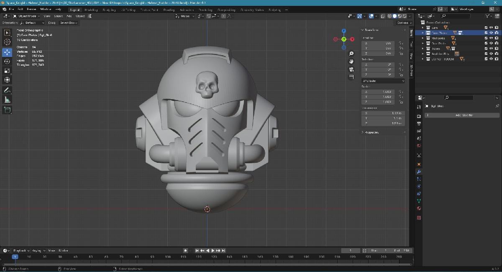Click the Location X value slider
The image size is (502, 272).
coord(378,43)
